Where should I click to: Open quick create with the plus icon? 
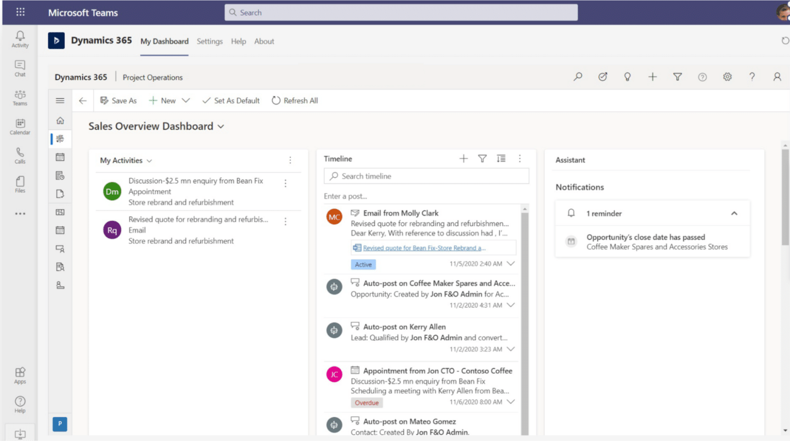652,77
